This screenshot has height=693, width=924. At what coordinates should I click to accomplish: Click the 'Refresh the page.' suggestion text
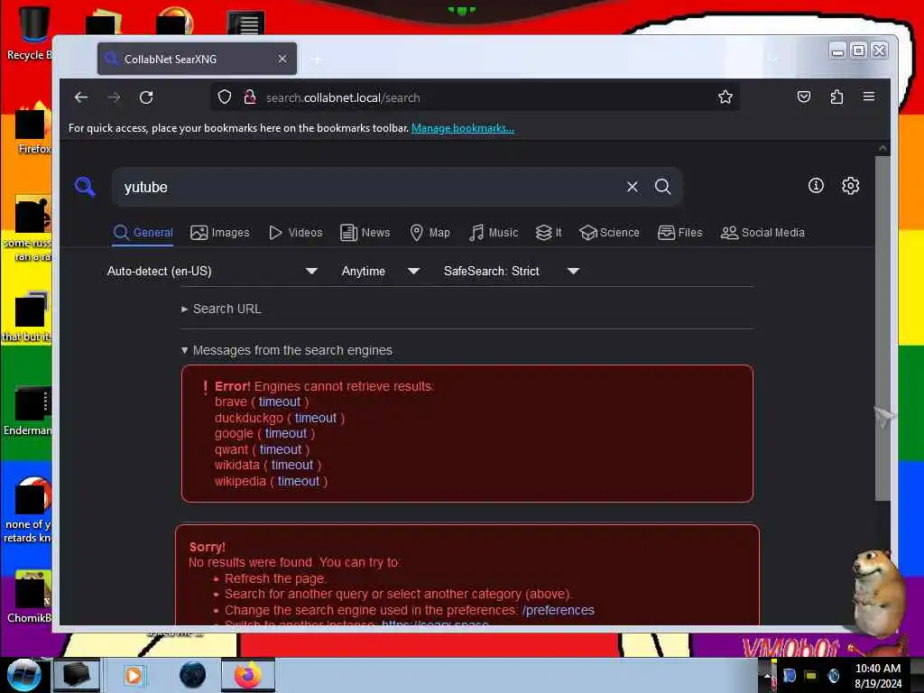[275, 578]
